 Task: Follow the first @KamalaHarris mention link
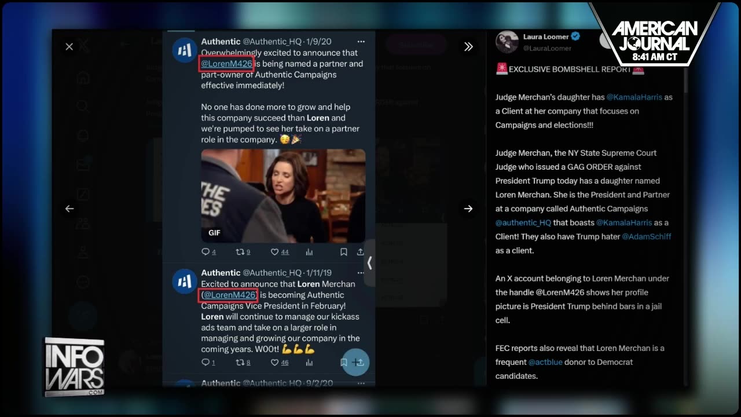point(634,97)
